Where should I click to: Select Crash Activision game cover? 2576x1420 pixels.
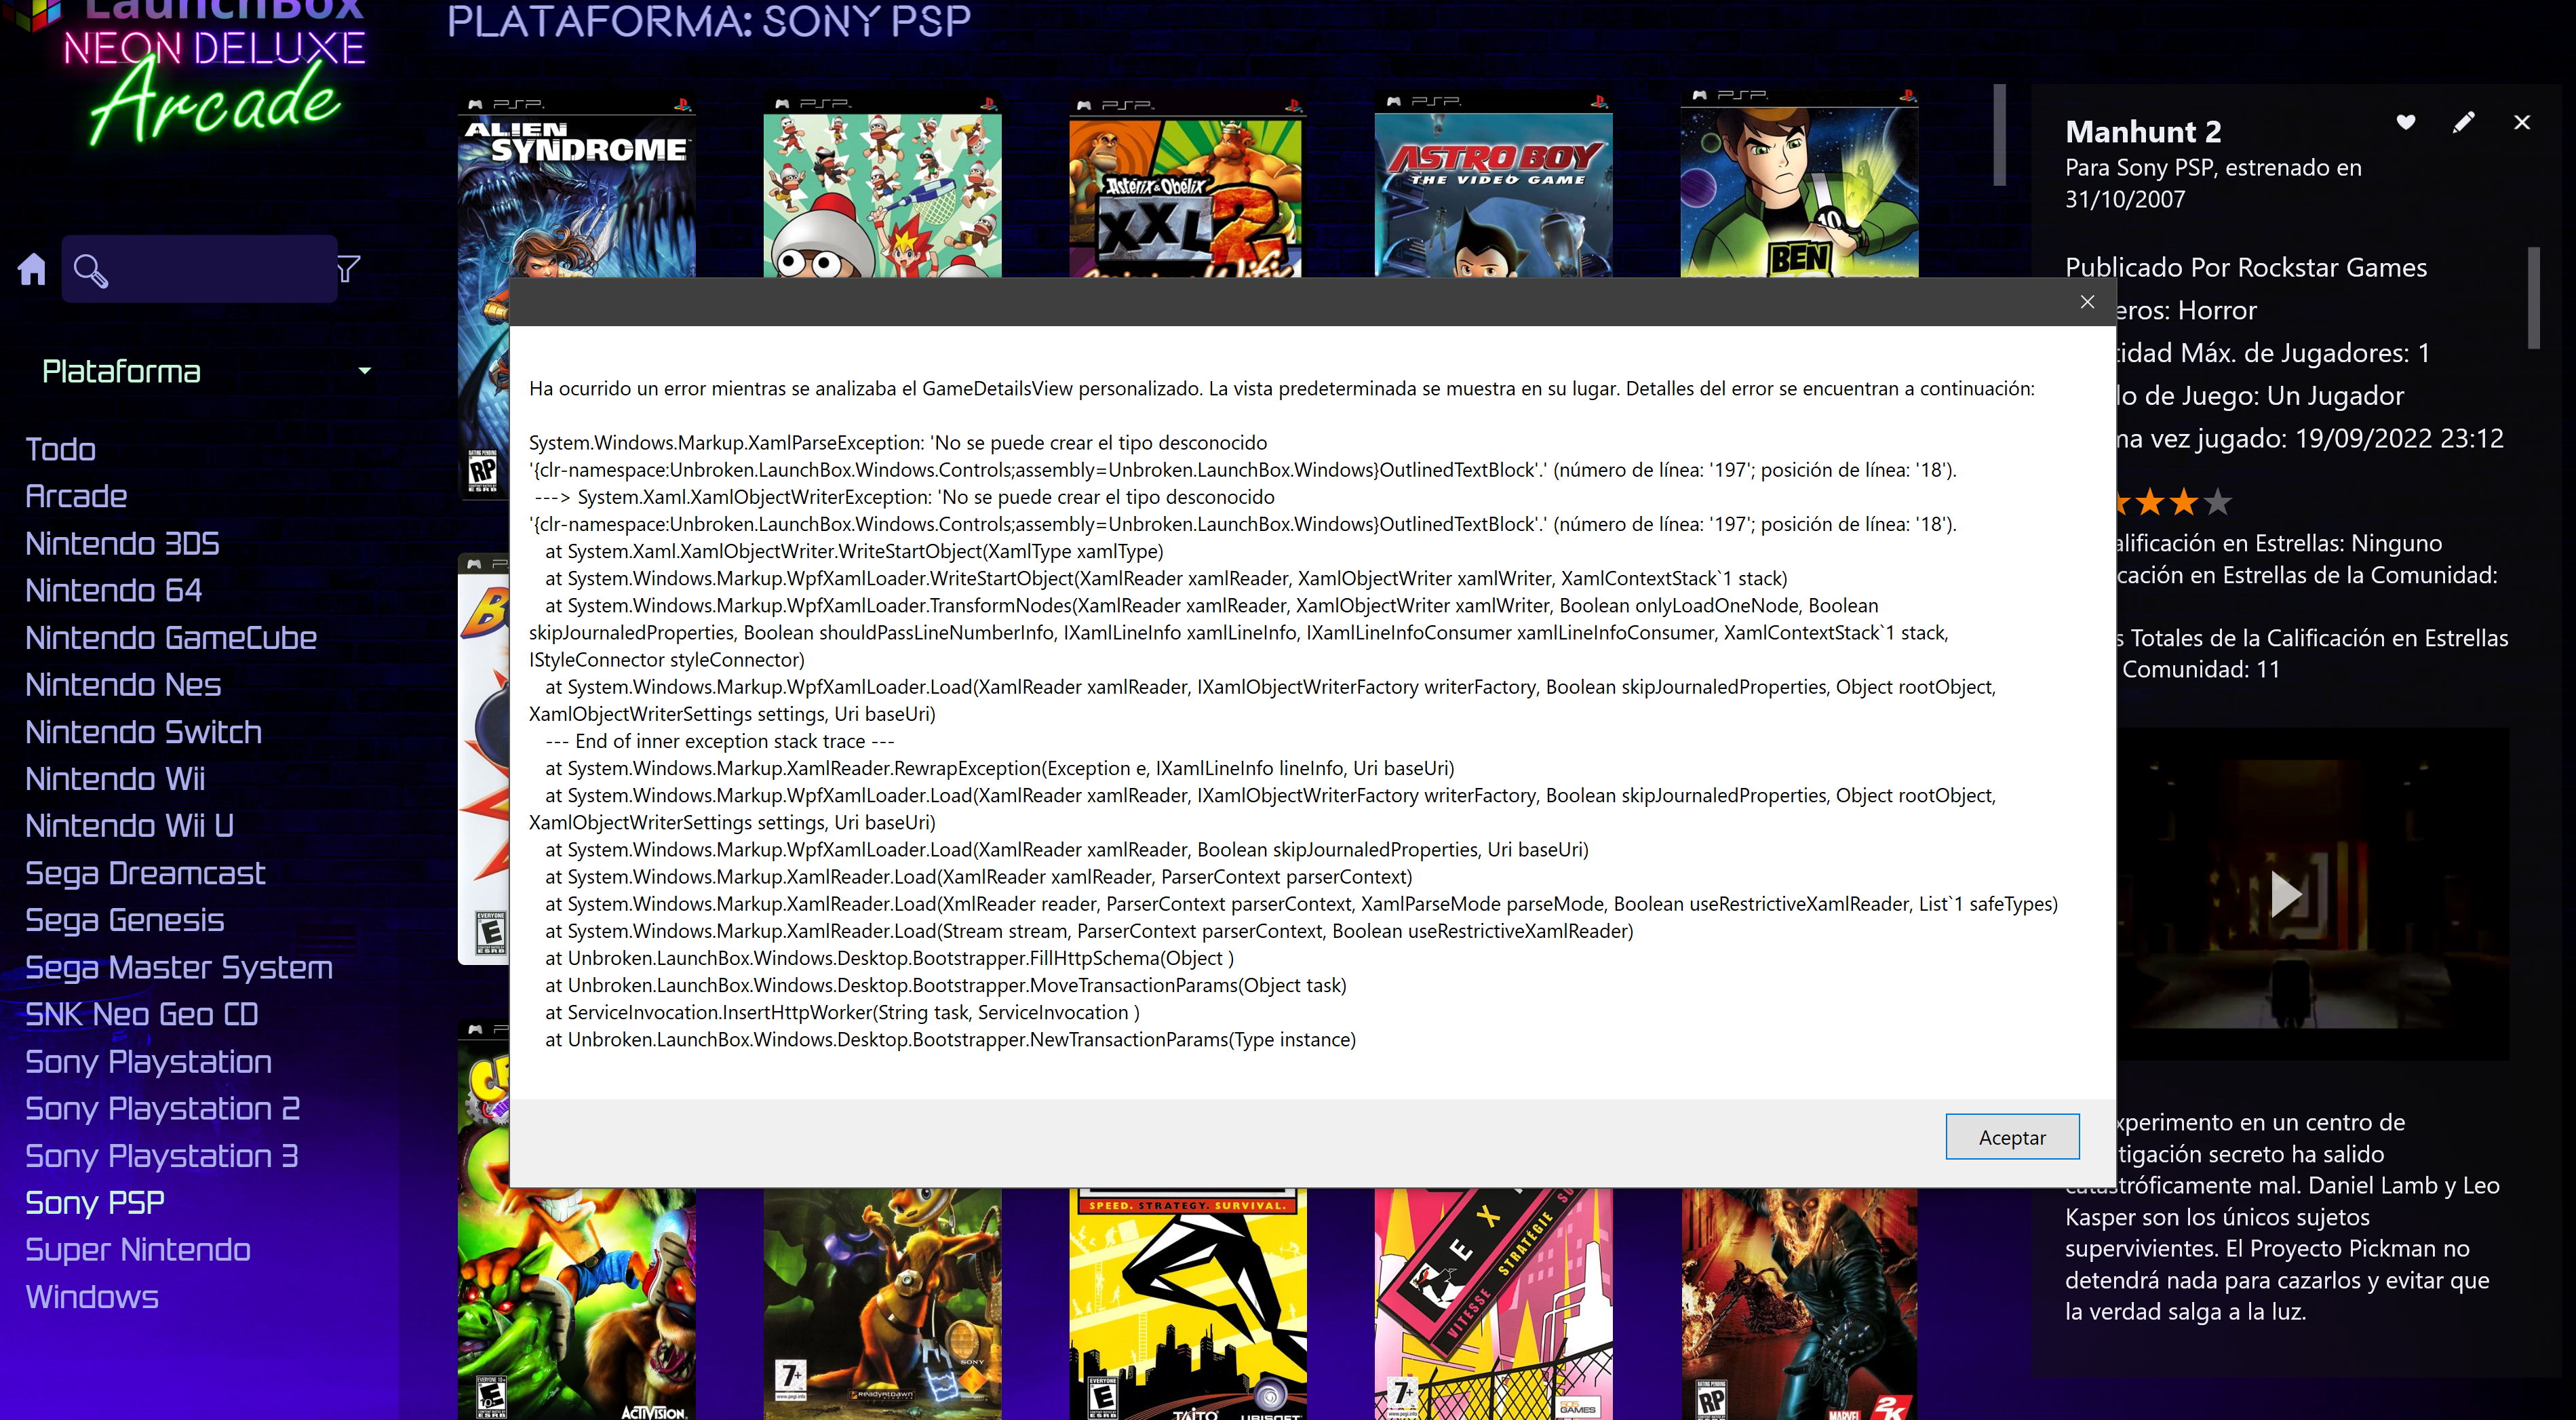(577, 1303)
